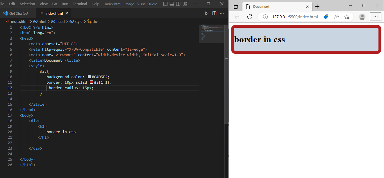
Task: Toggle primary side bar layout icon
Action: pos(165,4)
